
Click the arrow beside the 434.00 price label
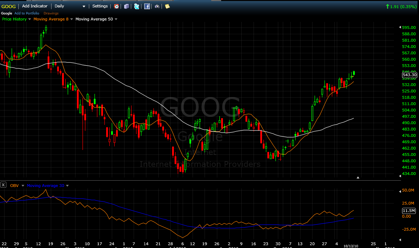point(400,176)
